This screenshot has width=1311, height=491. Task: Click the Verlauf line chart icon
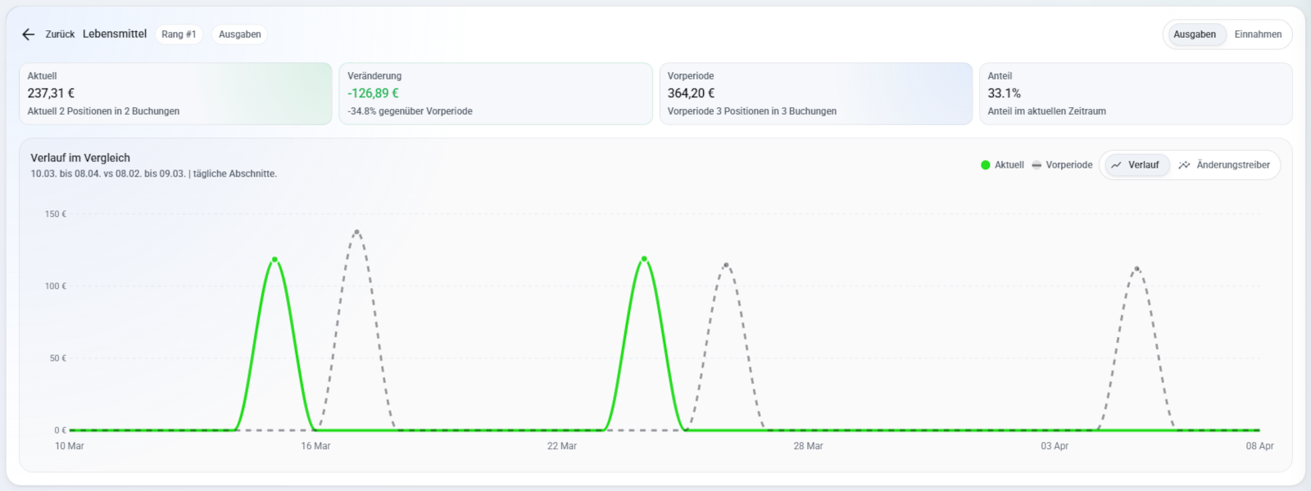point(1116,165)
